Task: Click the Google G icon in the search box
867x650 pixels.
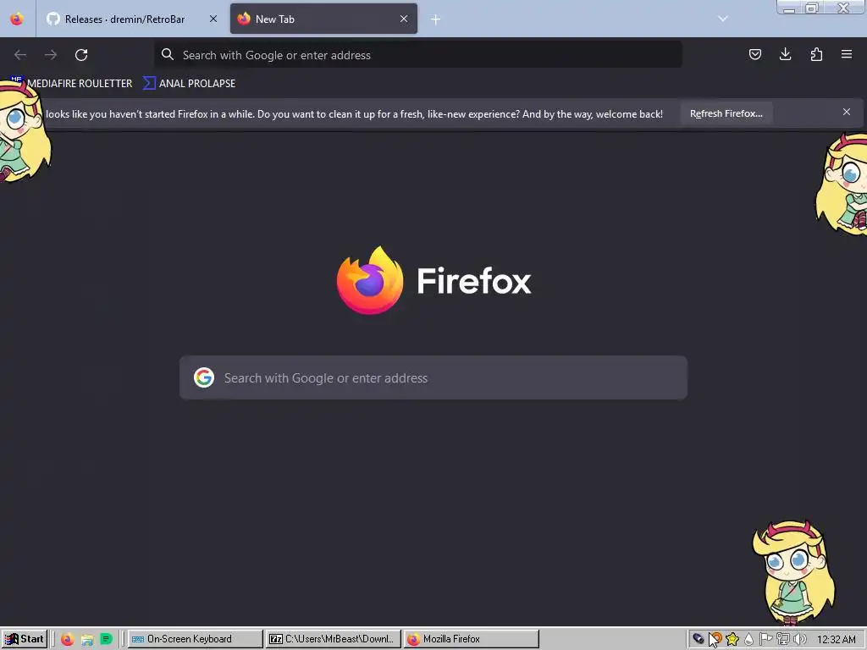Action: coord(204,378)
